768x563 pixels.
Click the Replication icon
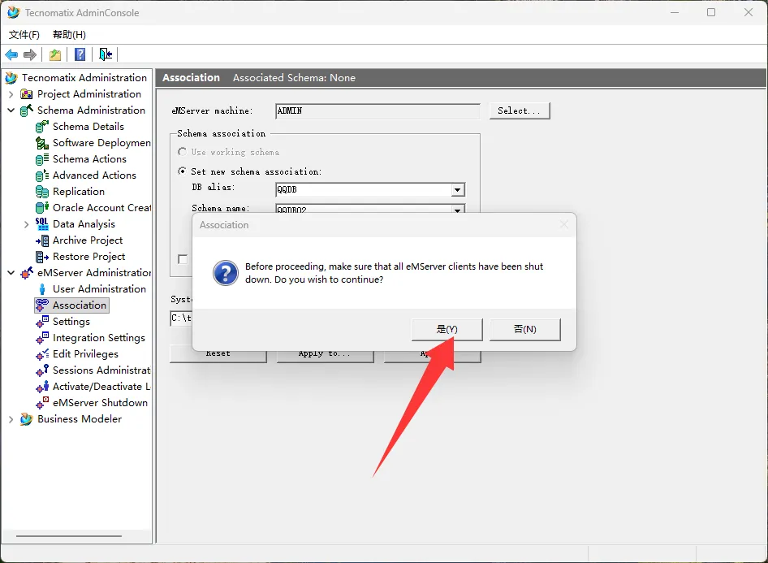click(42, 192)
